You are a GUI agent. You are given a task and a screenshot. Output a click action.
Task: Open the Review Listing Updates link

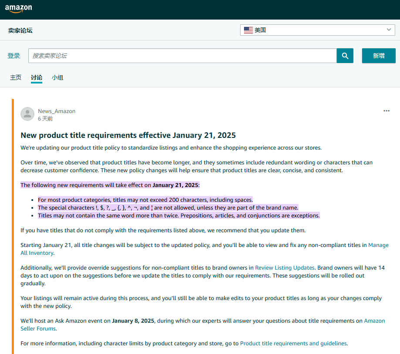285,267
